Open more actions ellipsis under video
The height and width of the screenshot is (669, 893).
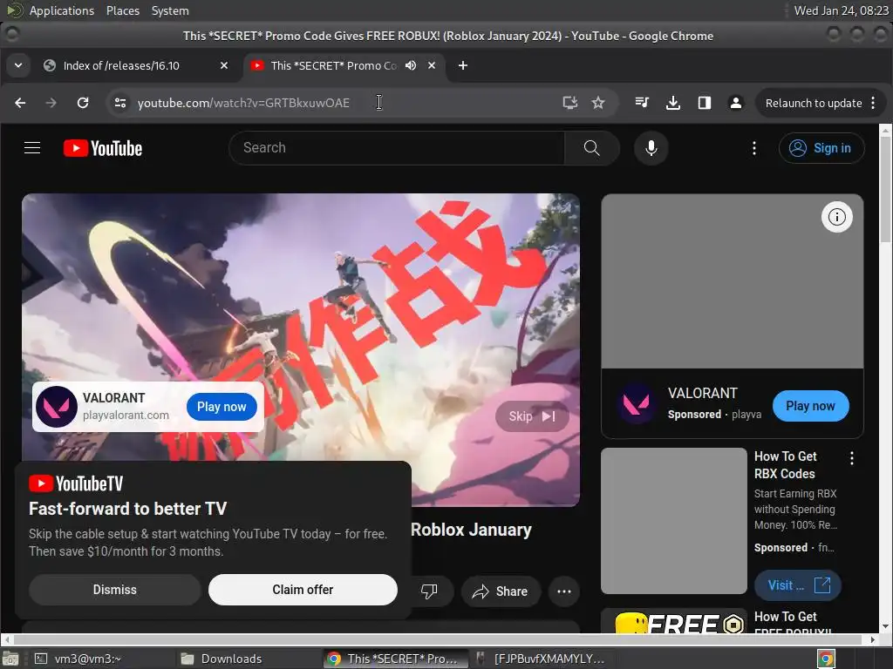click(564, 591)
